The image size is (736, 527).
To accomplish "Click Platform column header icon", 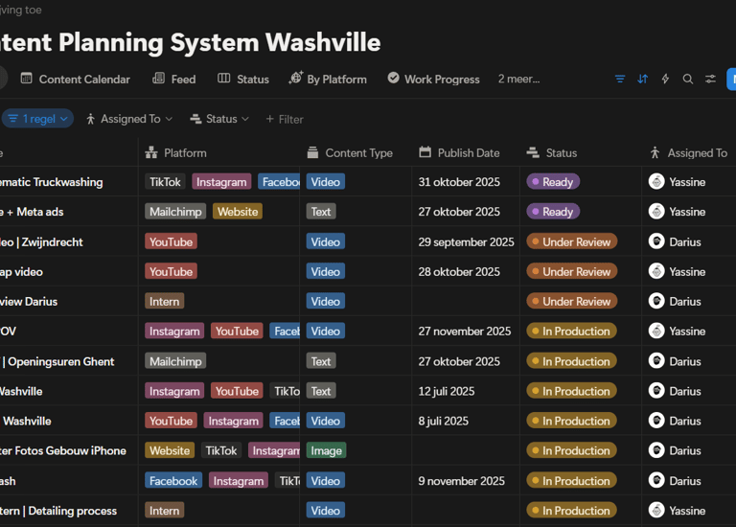I will [x=151, y=152].
